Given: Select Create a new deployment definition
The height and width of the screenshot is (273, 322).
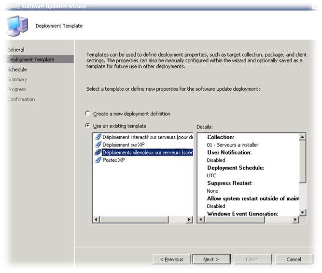Looking at the screenshot, I should point(87,114).
